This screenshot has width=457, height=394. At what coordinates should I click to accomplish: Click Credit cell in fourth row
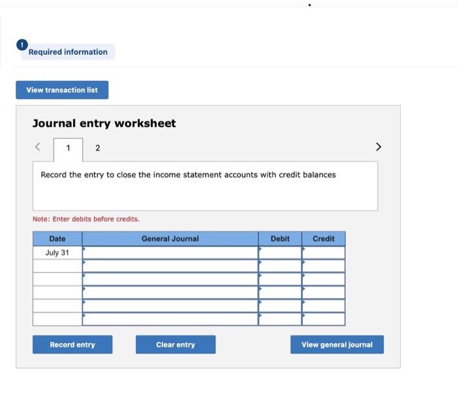click(324, 293)
